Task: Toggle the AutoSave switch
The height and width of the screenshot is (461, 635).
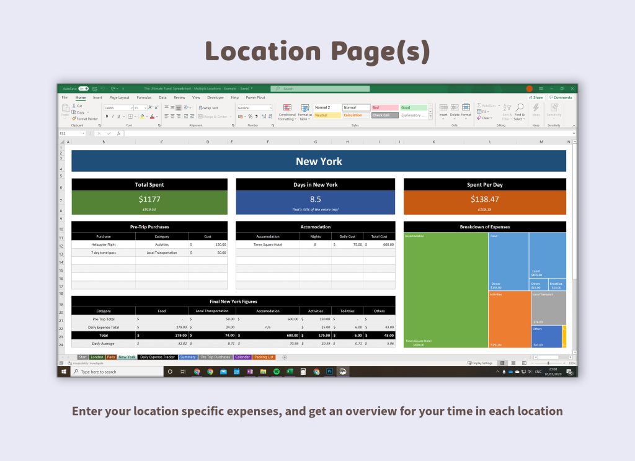Action: click(x=83, y=89)
